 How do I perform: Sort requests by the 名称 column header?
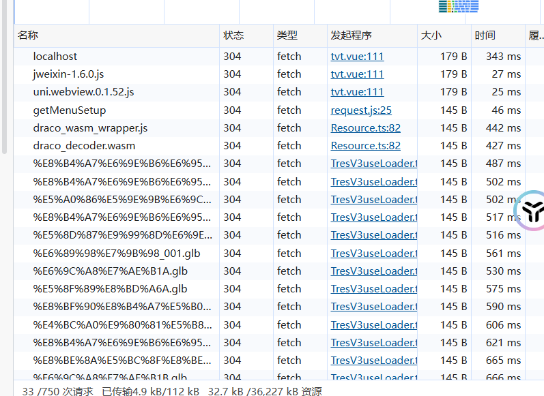coord(28,35)
